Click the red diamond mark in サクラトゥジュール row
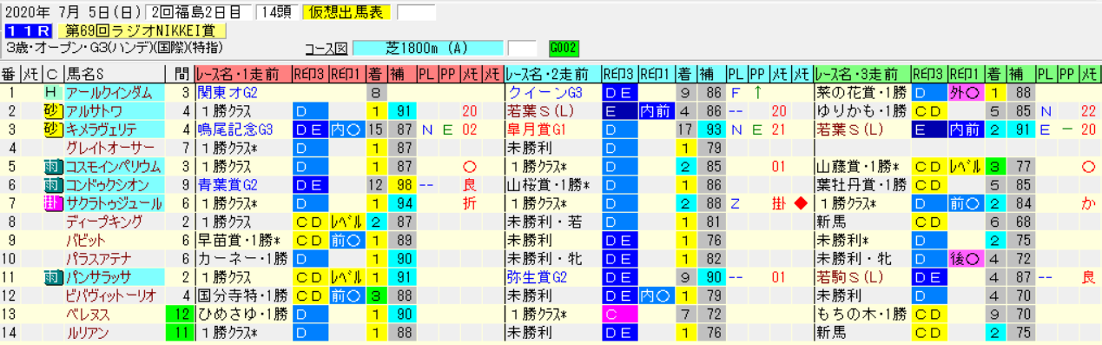 (x=802, y=203)
